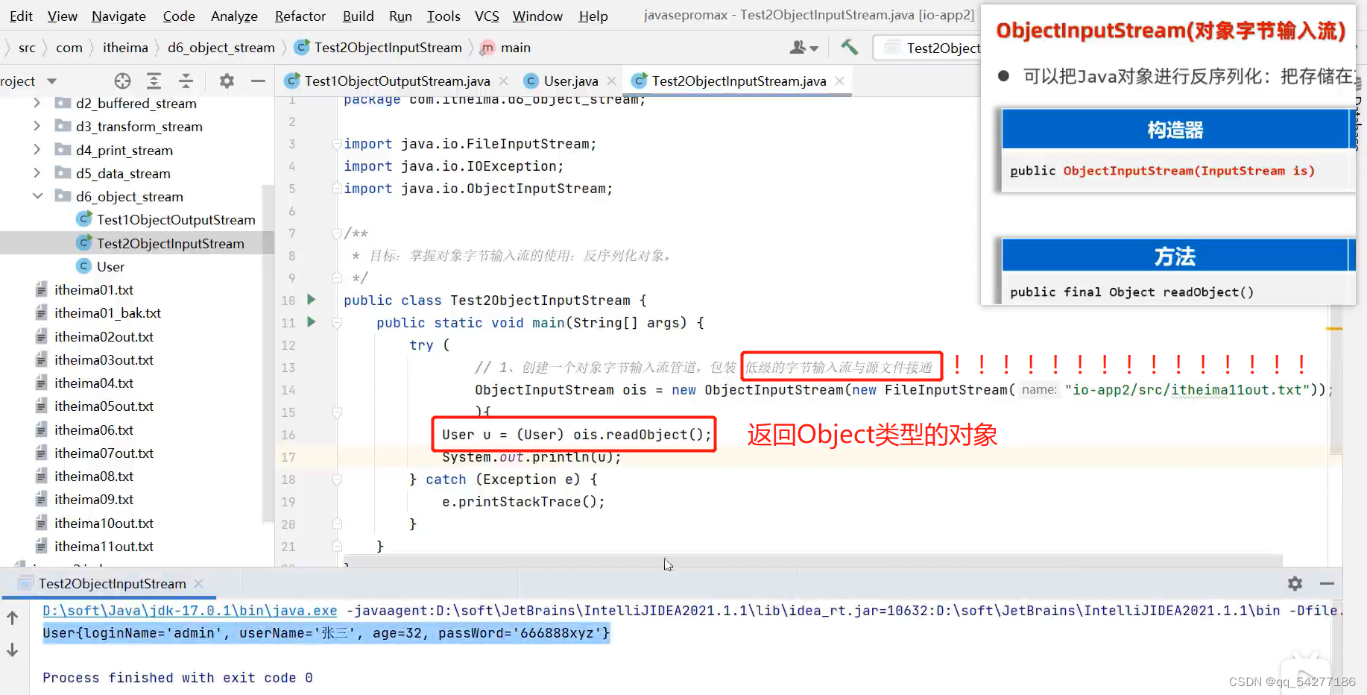The image size is (1367, 695).
Task: Expand the d2_buffered_stream package
Action: pos(37,103)
